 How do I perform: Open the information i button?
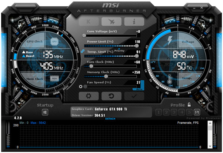point(134,22)
